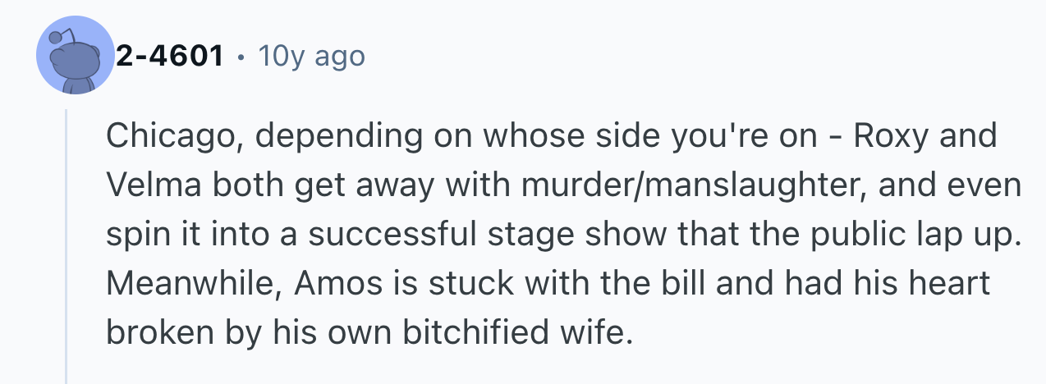The height and width of the screenshot is (384, 1046).
Task: Open the profile of user 2-4601
Action: (x=170, y=56)
